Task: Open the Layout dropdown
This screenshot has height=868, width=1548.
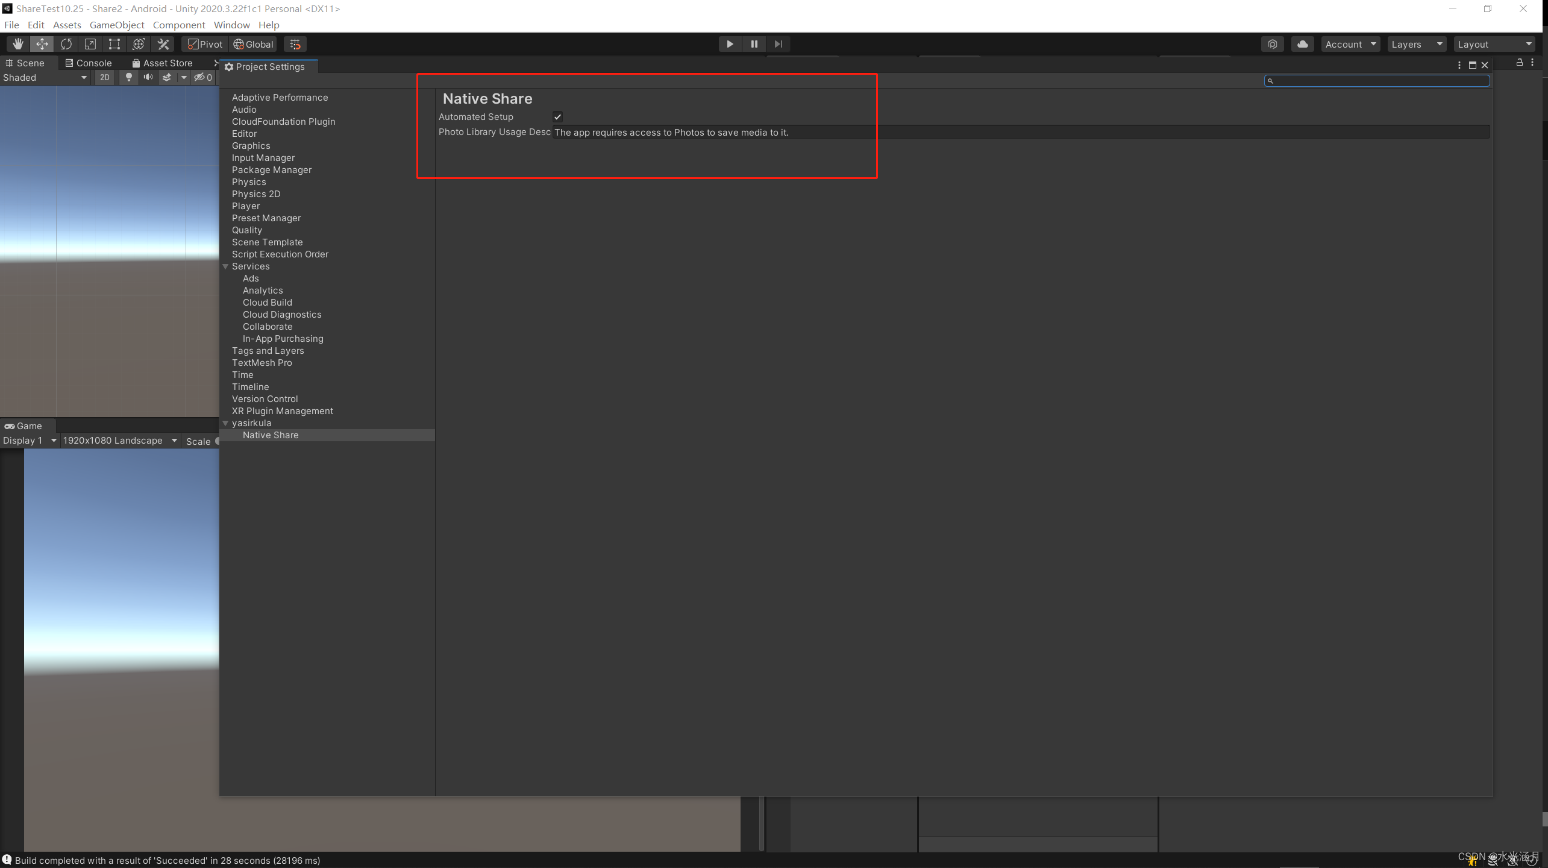Action: 1494,44
